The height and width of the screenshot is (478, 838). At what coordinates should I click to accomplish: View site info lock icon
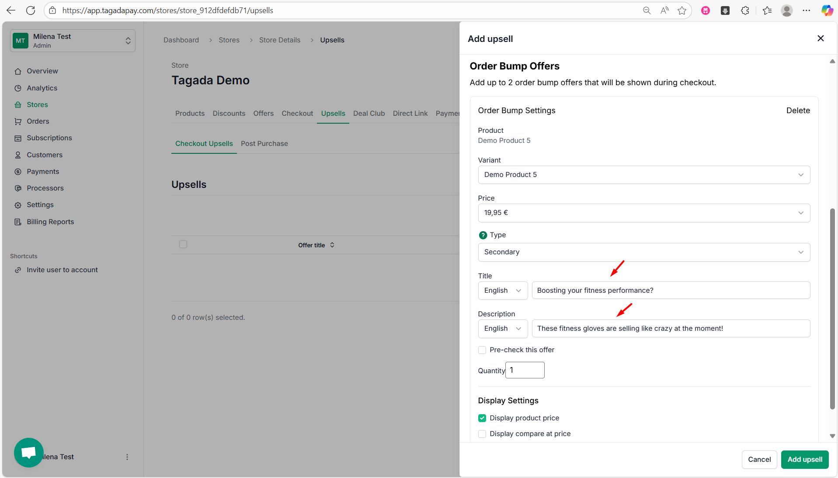pyautogui.click(x=52, y=10)
